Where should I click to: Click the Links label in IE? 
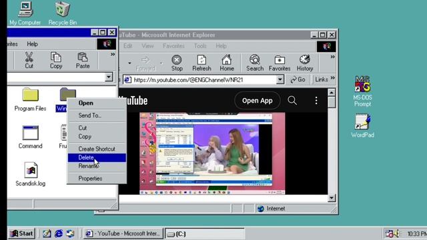tap(322, 79)
